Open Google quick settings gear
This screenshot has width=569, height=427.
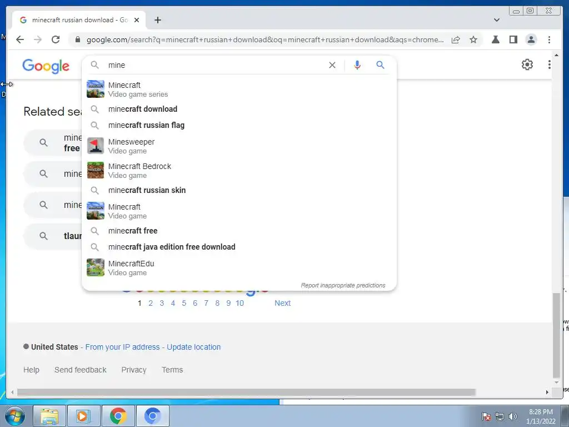click(527, 64)
